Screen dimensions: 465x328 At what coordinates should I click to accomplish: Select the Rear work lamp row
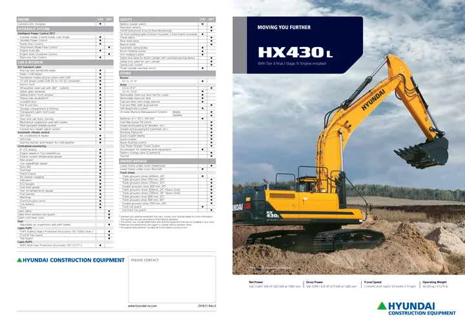[x=167, y=41]
